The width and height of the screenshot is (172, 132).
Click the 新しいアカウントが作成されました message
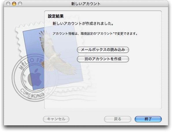click(83, 23)
